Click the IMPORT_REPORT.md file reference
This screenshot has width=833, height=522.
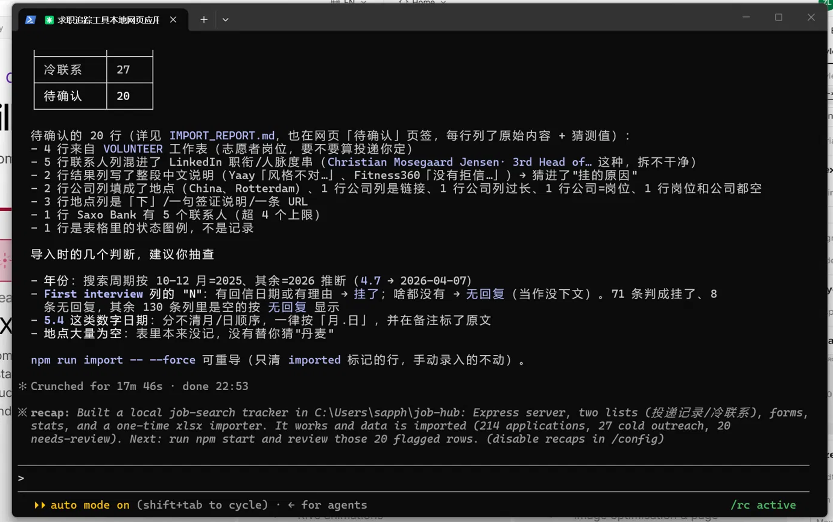[x=222, y=136]
